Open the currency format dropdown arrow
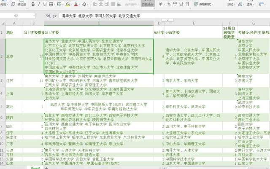This screenshot has height=169, width=270. click(164, 5)
